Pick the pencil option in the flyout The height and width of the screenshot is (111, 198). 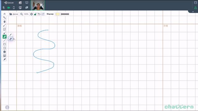click(x=11, y=35)
